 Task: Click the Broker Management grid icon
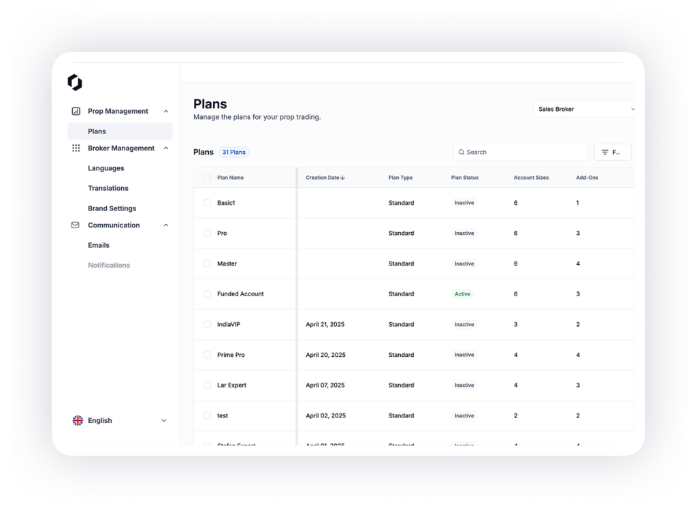[76, 148]
